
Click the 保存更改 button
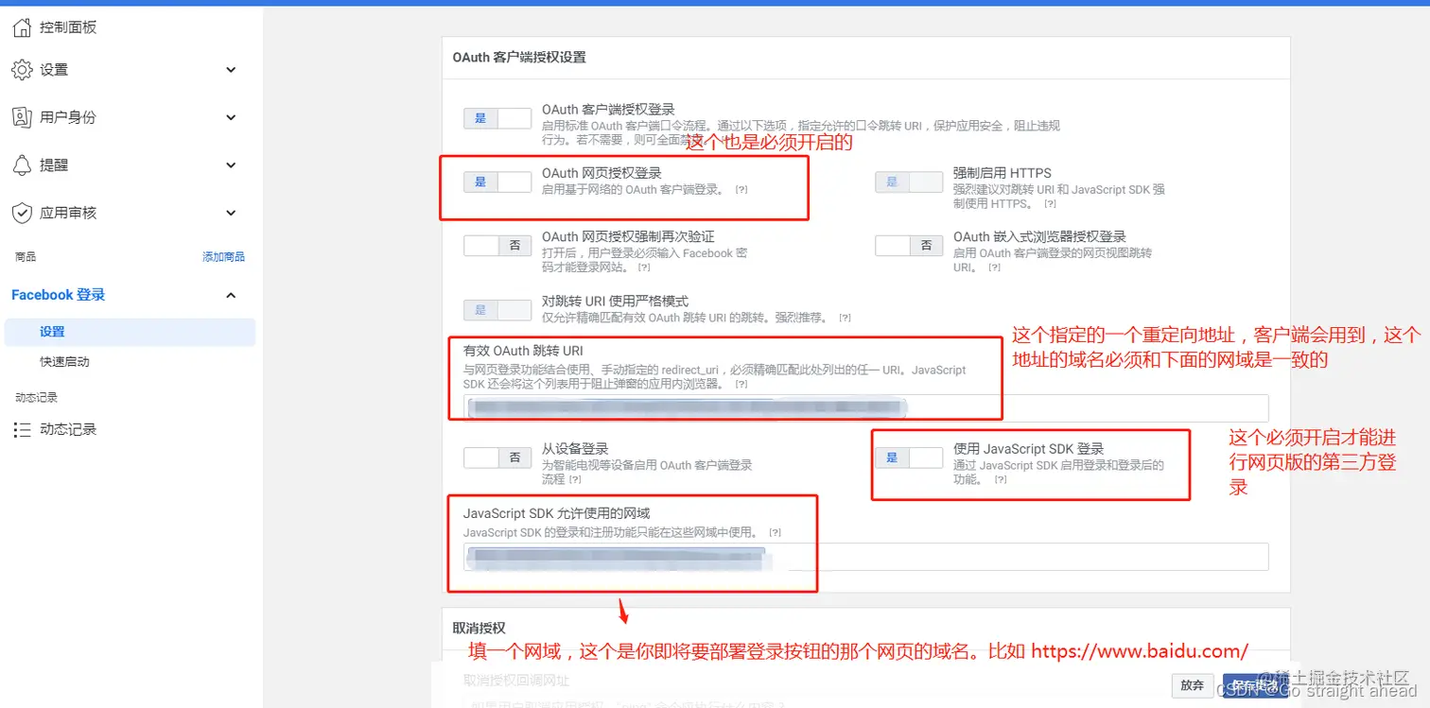pyautogui.click(x=1255, y=686)
